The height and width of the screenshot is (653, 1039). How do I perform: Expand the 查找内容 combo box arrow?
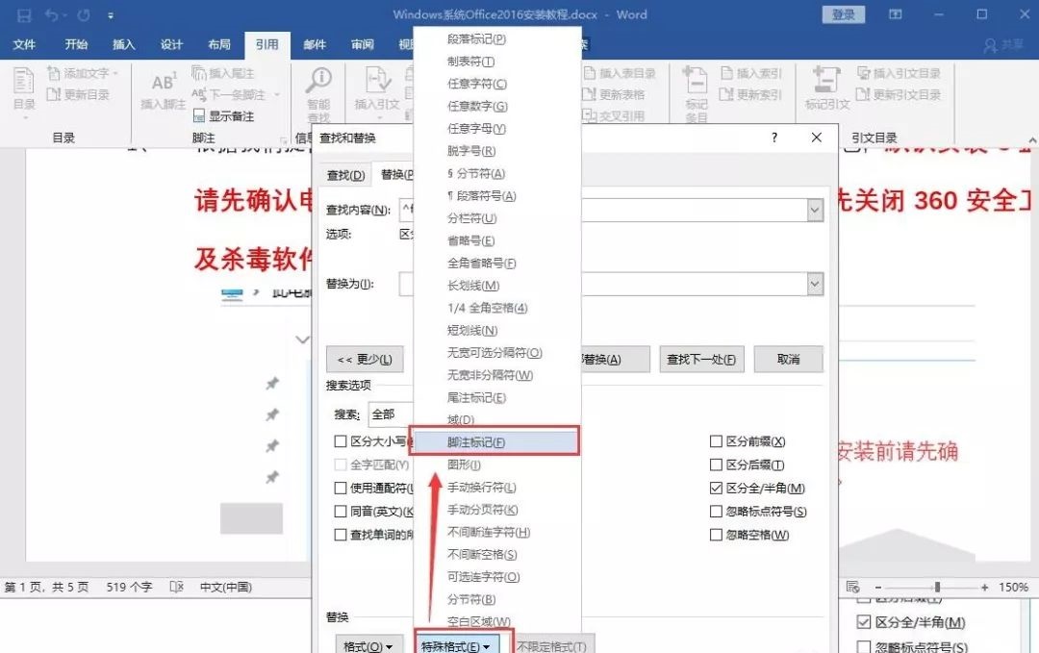click(x=815, y=211)
